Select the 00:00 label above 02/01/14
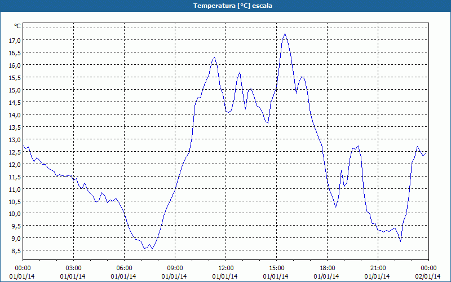451x282 pixels. point(428,268)
